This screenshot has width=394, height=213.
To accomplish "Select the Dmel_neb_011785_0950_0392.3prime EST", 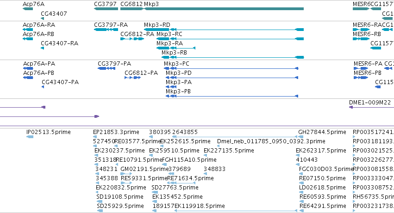I will pos(219,146).
